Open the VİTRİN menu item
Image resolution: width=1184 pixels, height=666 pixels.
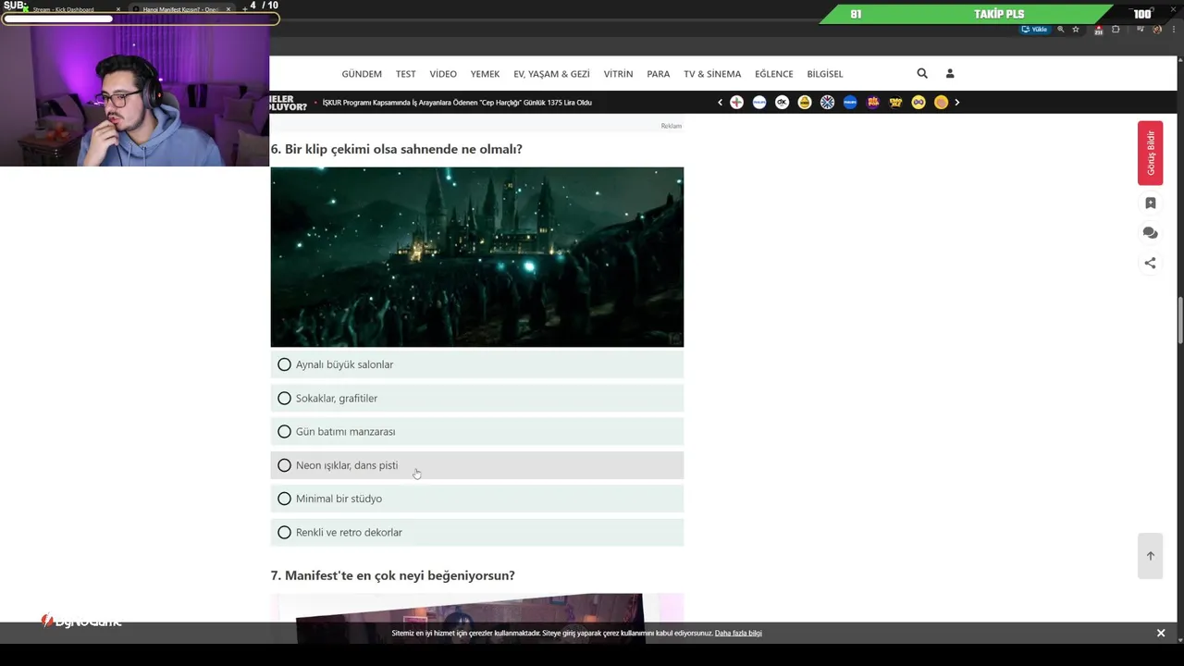pos(619,74)
